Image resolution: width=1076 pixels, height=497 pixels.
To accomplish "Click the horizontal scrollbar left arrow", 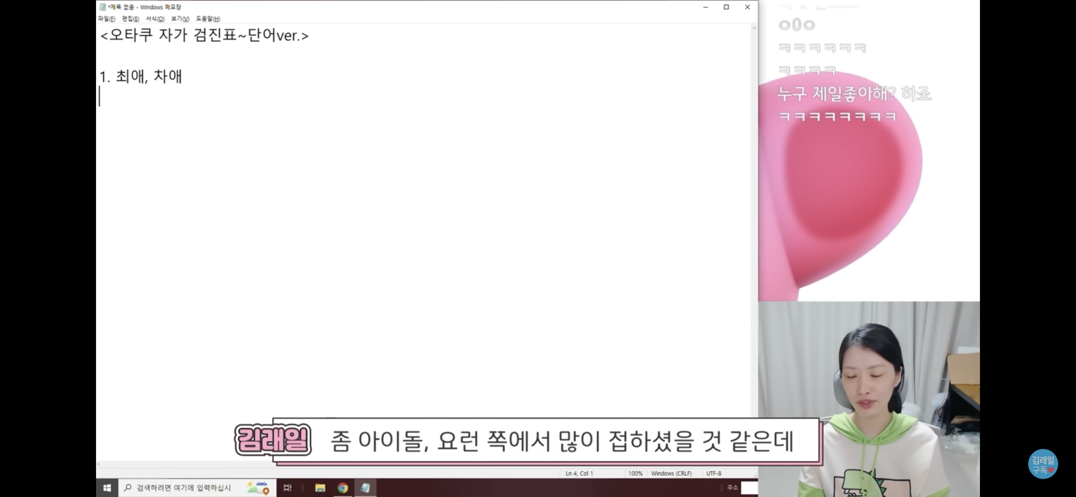I will pos(99,464).
